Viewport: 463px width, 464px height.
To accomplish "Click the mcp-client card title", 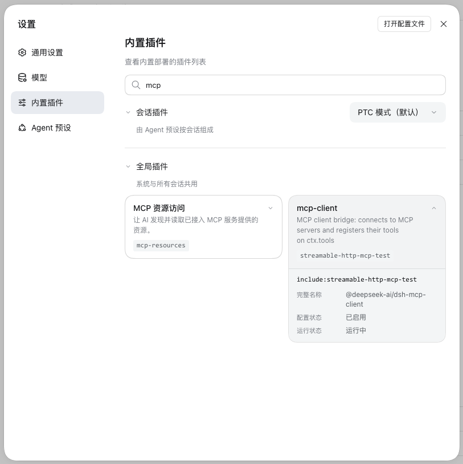I will 317,208.
